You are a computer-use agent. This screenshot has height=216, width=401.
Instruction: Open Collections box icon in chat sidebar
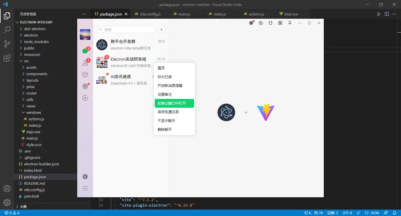click(85, 75)
